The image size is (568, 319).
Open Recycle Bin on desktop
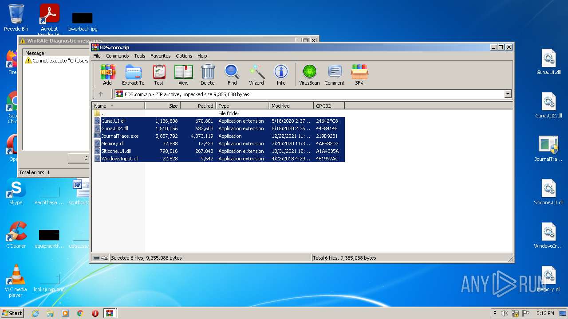[x=16, y=18]
